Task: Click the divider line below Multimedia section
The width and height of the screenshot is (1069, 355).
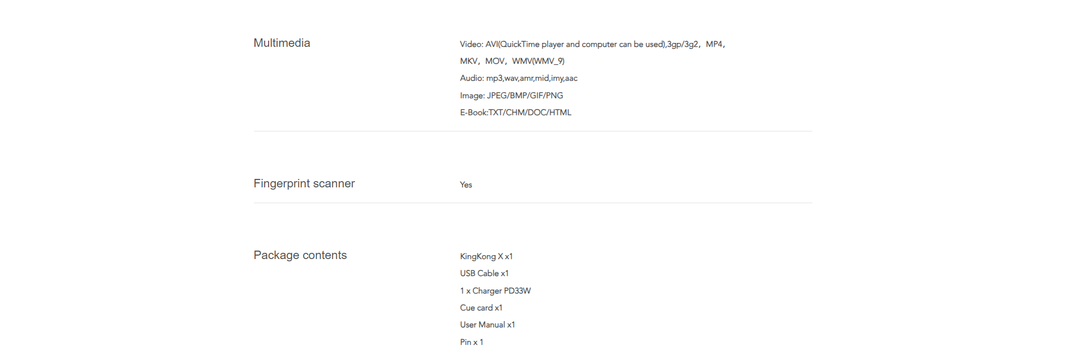Action: pos(533,131)
